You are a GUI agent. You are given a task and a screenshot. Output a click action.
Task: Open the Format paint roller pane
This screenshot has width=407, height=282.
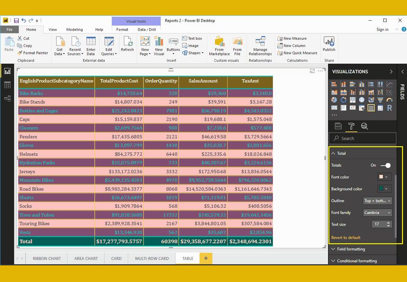coord(351,126)
